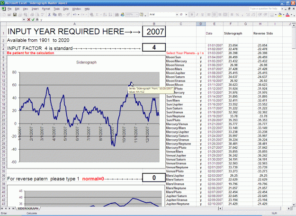Click the Paste clipboard icon

(60, 15)
